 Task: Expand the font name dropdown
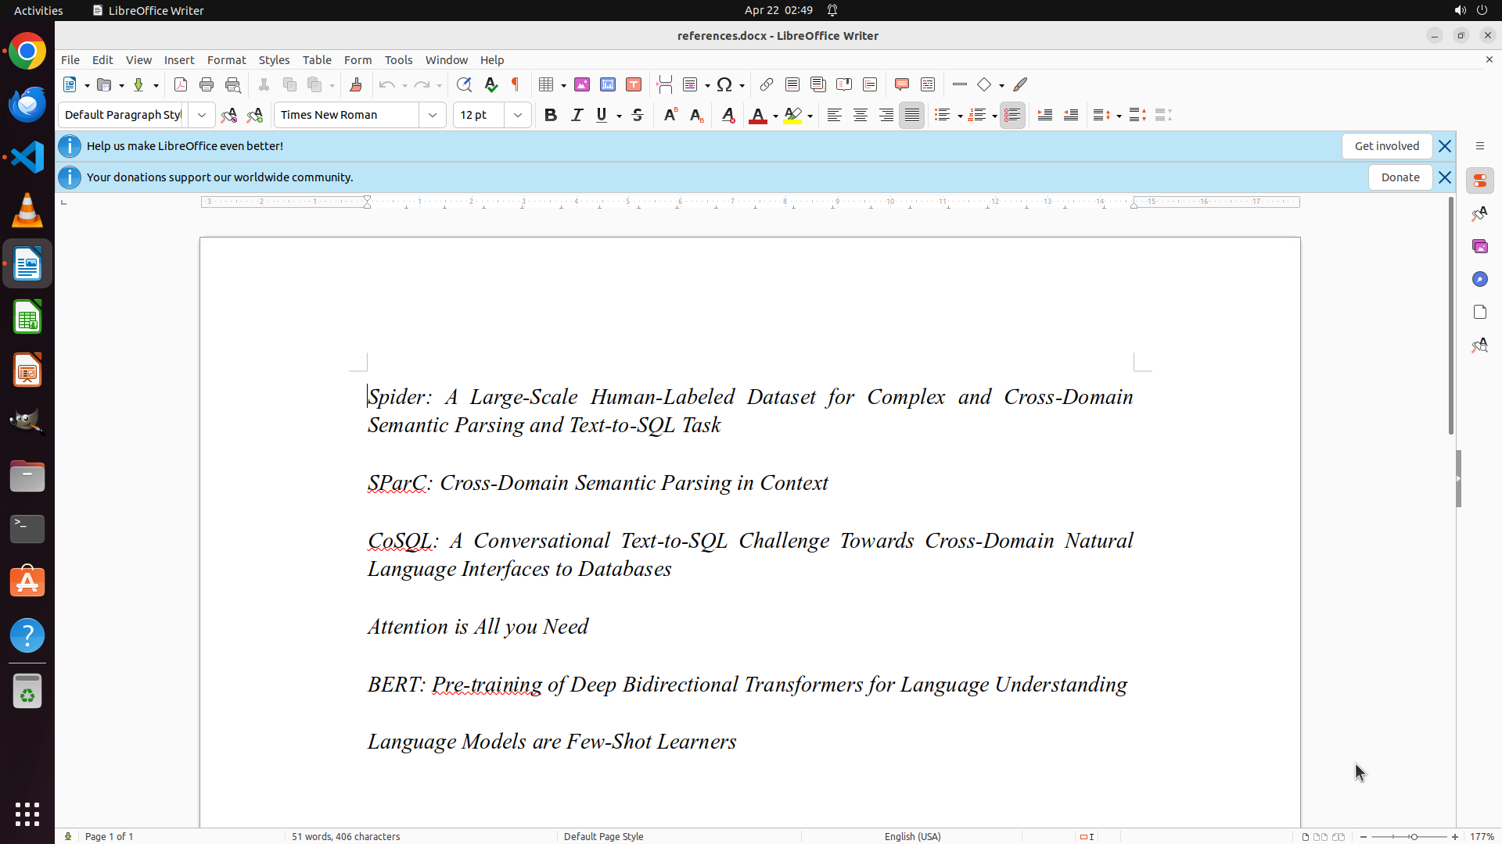pyautogui.click(x=433, y=116)
